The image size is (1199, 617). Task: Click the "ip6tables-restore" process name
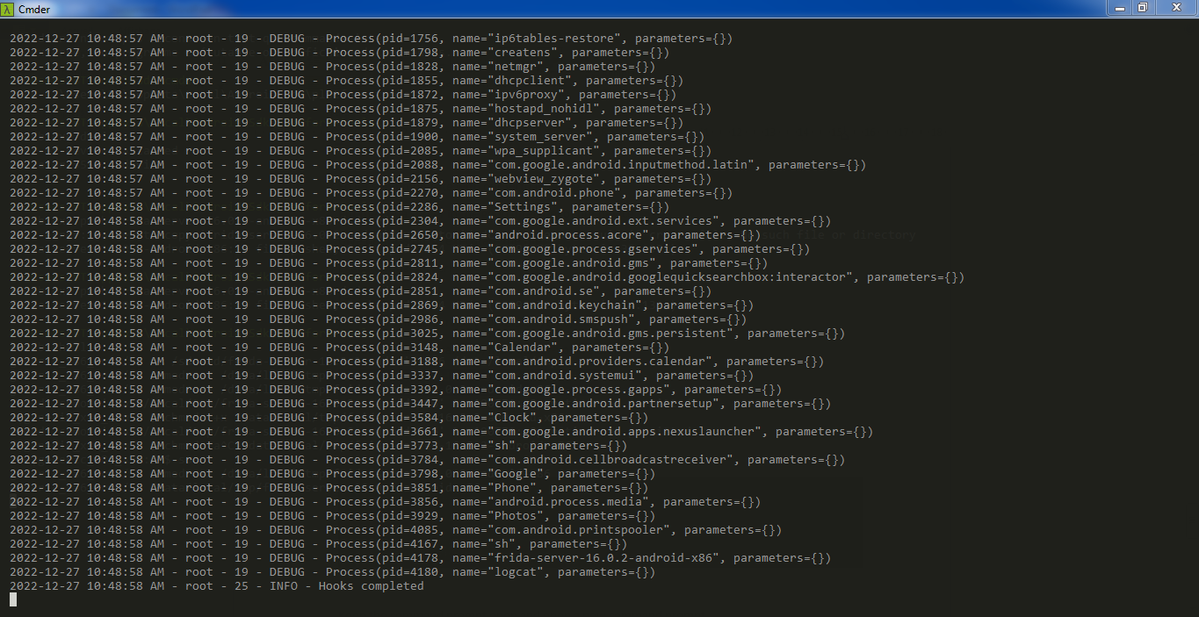(x=554, y=39)
